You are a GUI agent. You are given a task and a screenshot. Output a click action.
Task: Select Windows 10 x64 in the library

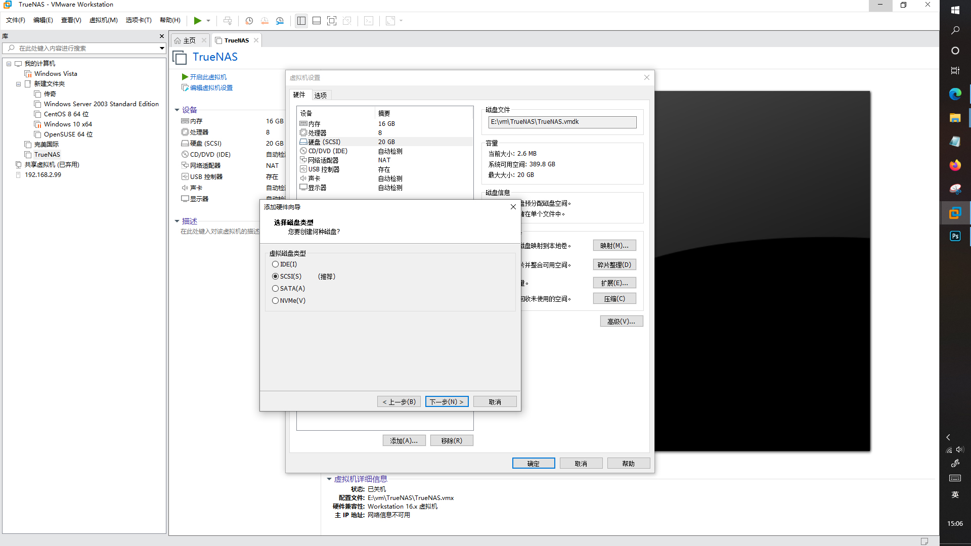(x=68, y=124)
